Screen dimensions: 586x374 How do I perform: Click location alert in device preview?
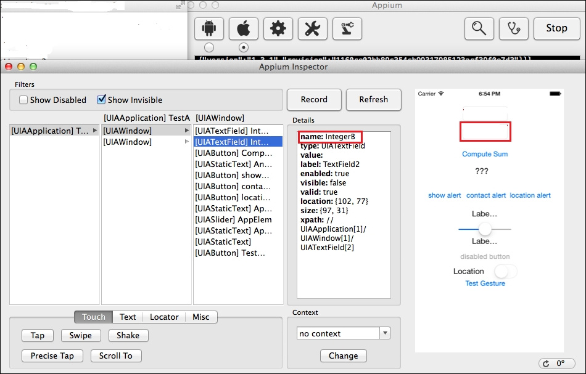(530, 195)
